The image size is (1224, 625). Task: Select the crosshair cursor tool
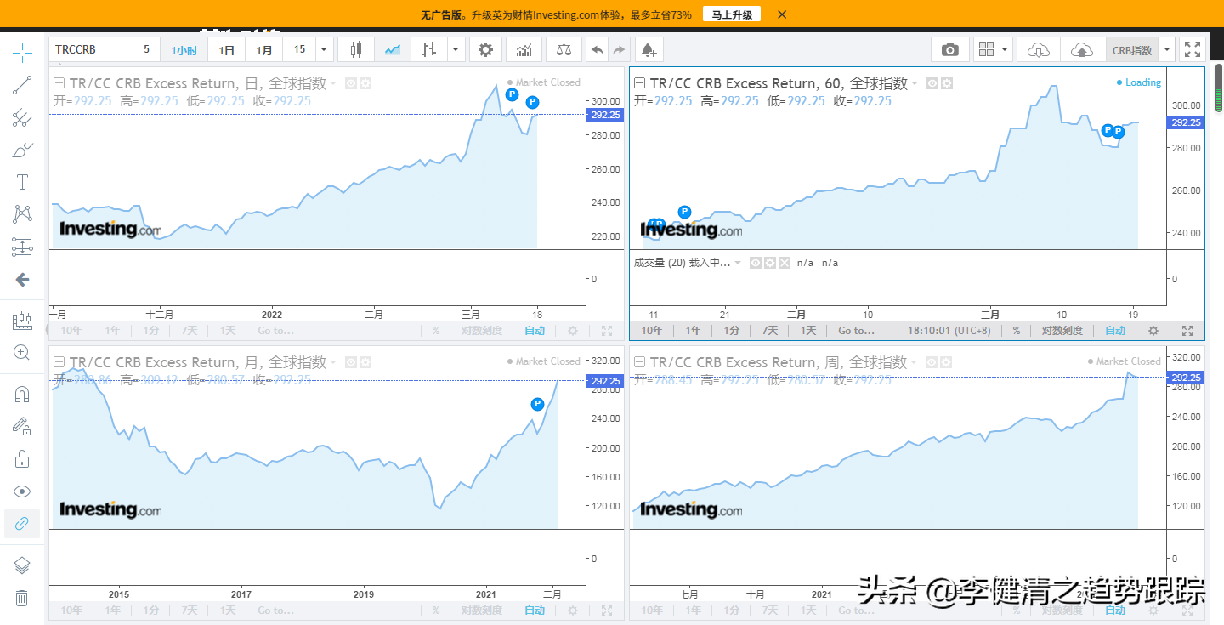click(x=22, y=54)
